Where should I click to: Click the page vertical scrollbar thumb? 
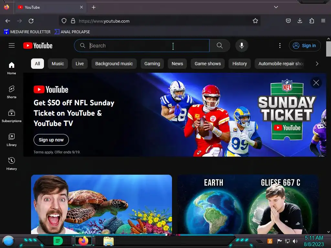tap(328, 49)
